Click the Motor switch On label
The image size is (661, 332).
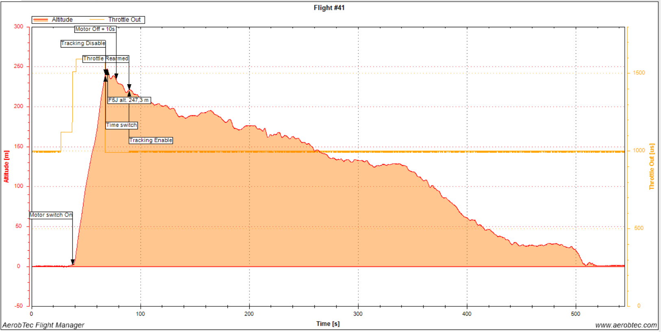[x=51, y=215]
